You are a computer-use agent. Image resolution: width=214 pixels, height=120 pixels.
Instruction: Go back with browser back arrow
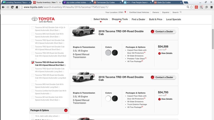point(3,7)
